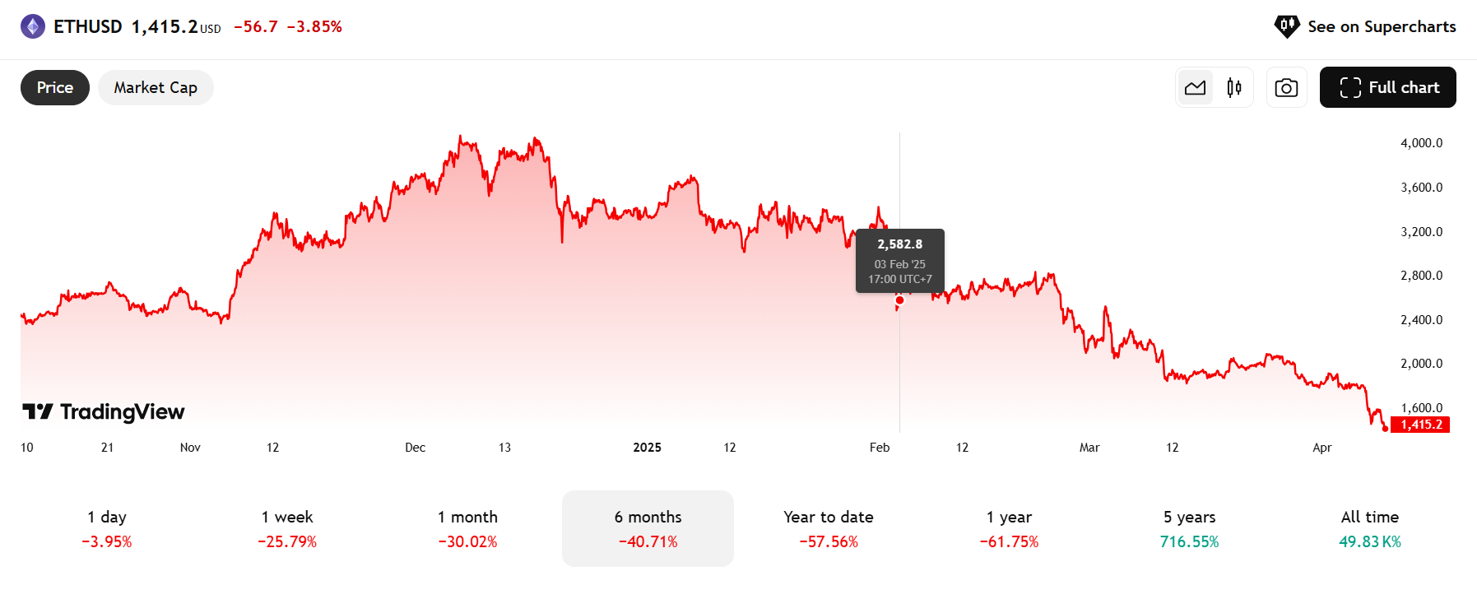Viewport: 1477px width, 613px height.
Task: Take a chart snapshot with camera icon
Action: (x=1286, y=87)
